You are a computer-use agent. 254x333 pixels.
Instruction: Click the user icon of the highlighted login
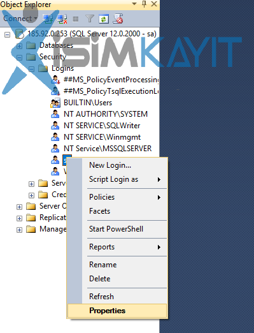click(55, 160)
